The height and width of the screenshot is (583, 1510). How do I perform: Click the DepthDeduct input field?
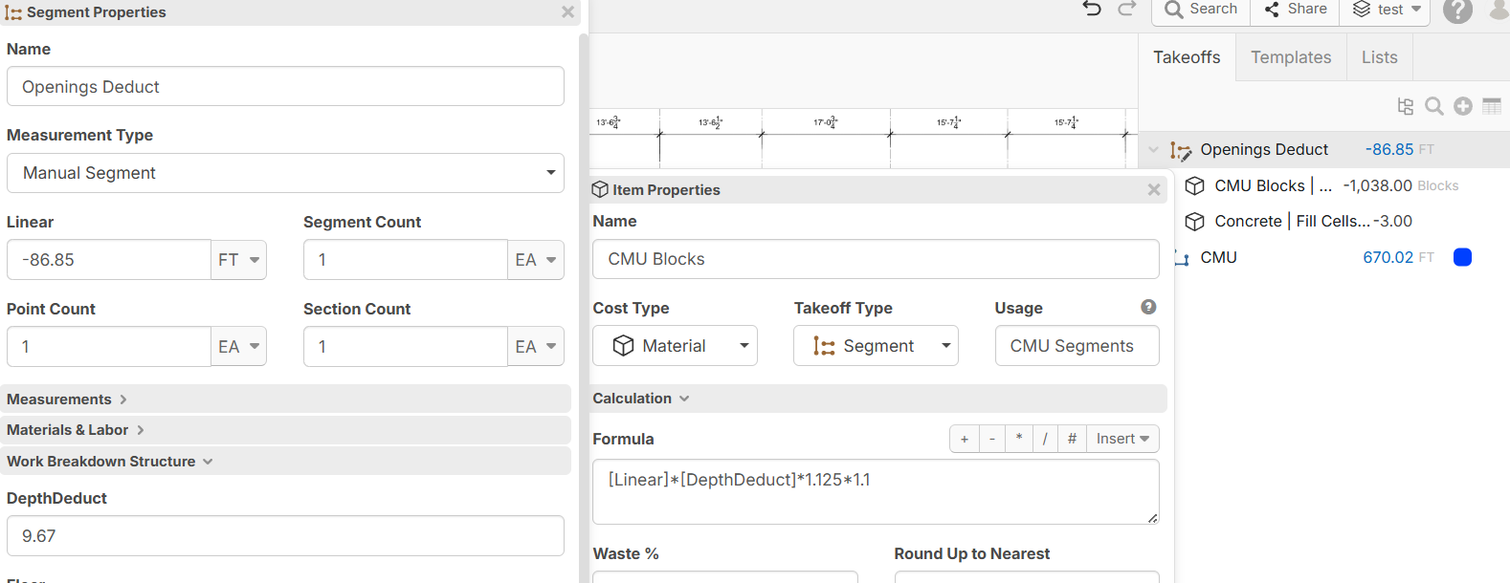(x=285, y=536)
